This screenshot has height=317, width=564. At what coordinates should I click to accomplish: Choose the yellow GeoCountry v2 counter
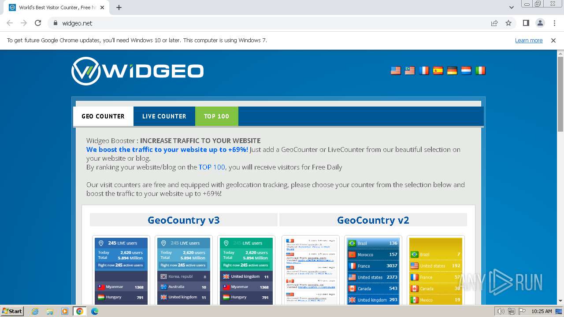click(x=436, y=270)
